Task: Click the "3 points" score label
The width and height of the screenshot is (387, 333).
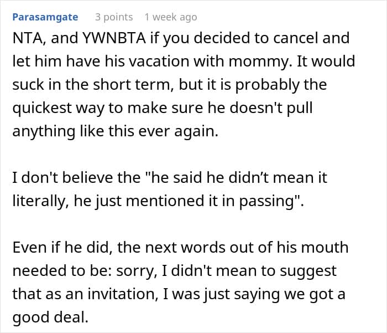Action: tap(114, 17)
